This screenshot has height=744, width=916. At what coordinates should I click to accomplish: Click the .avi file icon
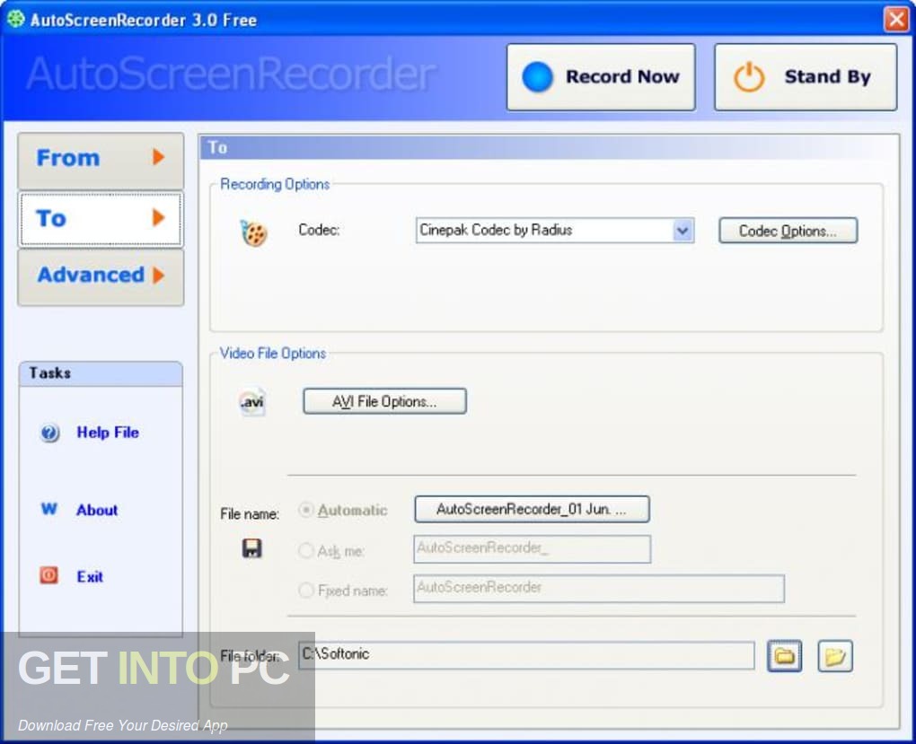point(252,402)
